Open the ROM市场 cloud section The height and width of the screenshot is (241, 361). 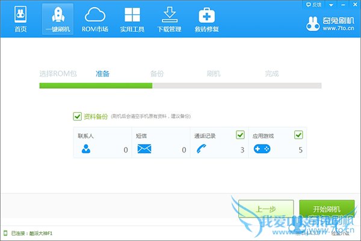95,19
